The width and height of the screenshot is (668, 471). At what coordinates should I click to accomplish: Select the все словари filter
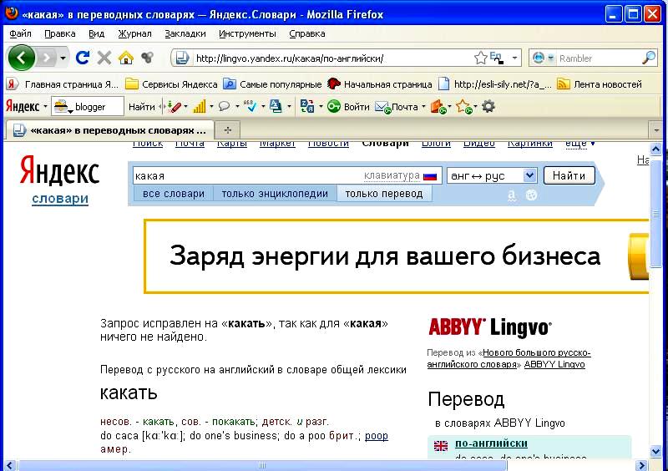(x=174, y=194)
